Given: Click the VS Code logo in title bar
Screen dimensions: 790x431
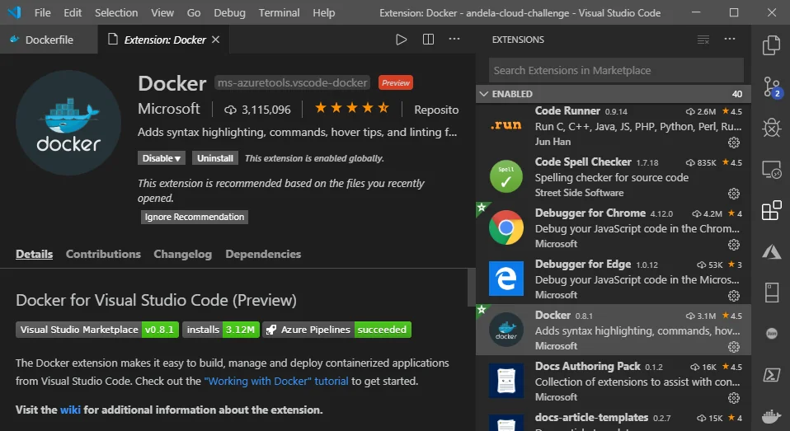Looking at the screenshot, I should [x=14, y=12].
